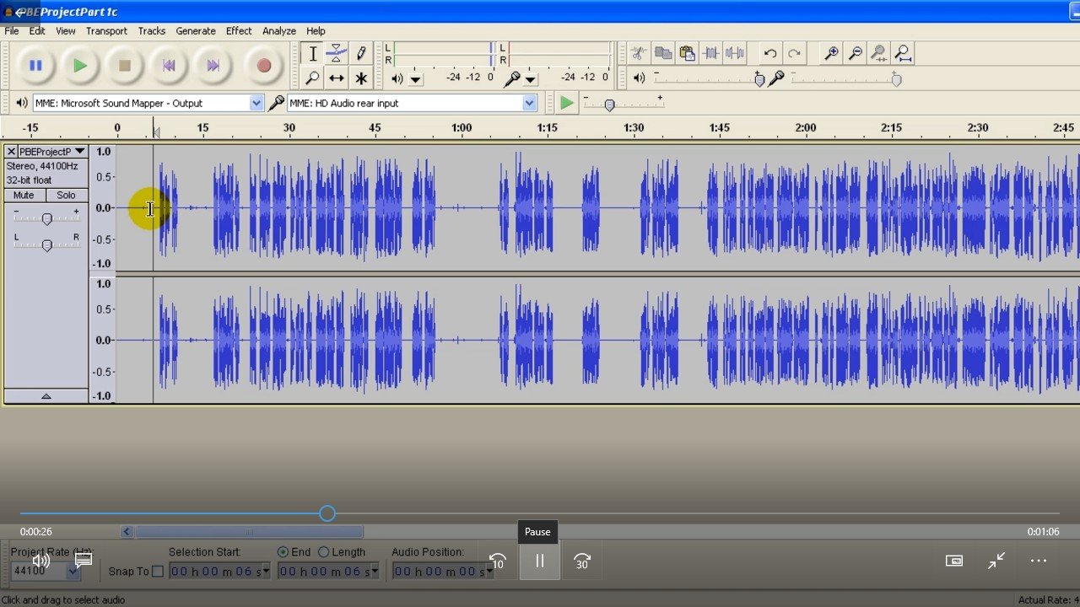1080x607 pixels.
Task: Click the Fit Project zoom icon
Action: 903,53
